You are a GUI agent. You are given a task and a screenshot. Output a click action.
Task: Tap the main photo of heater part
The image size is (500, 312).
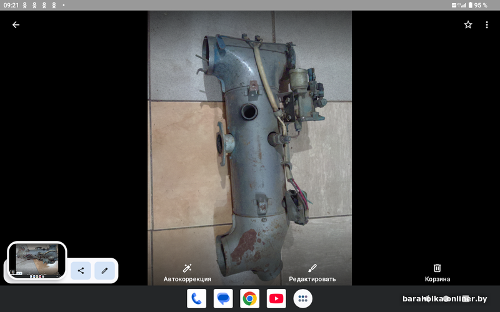[x=249, y=148]
